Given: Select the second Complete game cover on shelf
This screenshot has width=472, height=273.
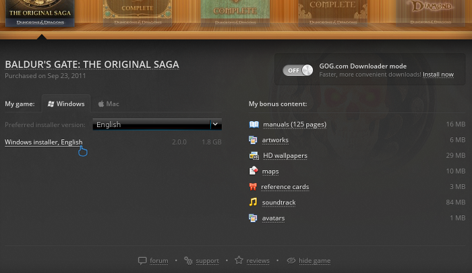Looking at the screenshot, I should pyautogui.click(x=138, y=13).
